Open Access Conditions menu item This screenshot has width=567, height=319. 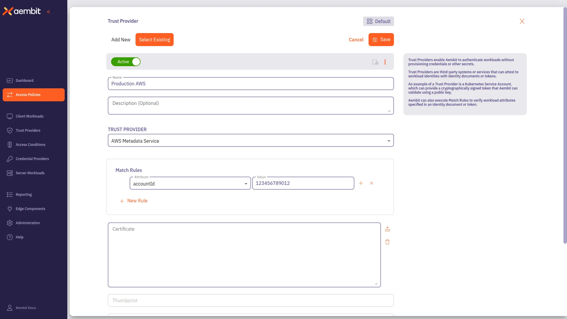(34, 145)
